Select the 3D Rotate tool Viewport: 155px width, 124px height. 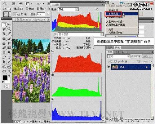[4, 67]
